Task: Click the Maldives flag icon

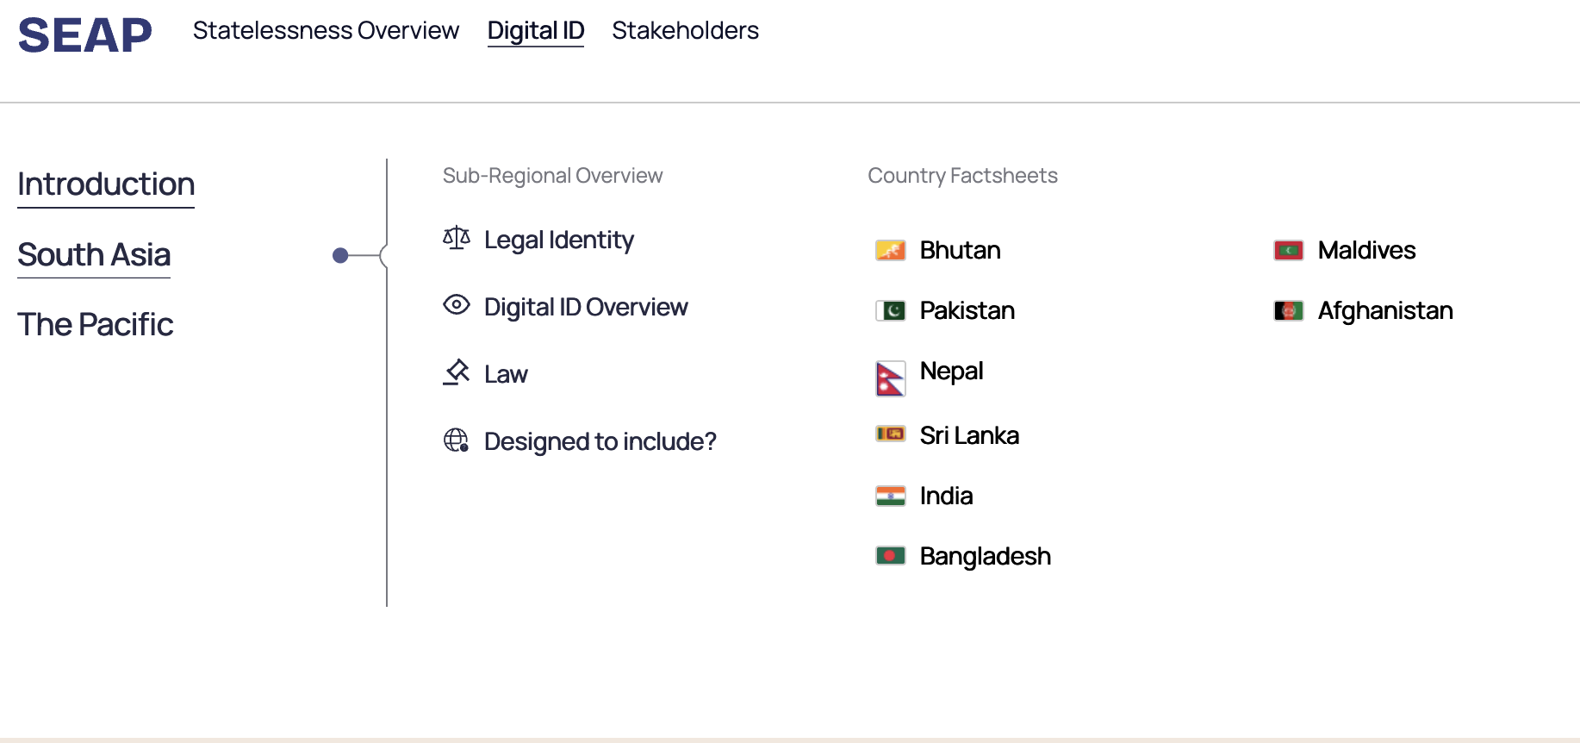Action: (1288, 251)
